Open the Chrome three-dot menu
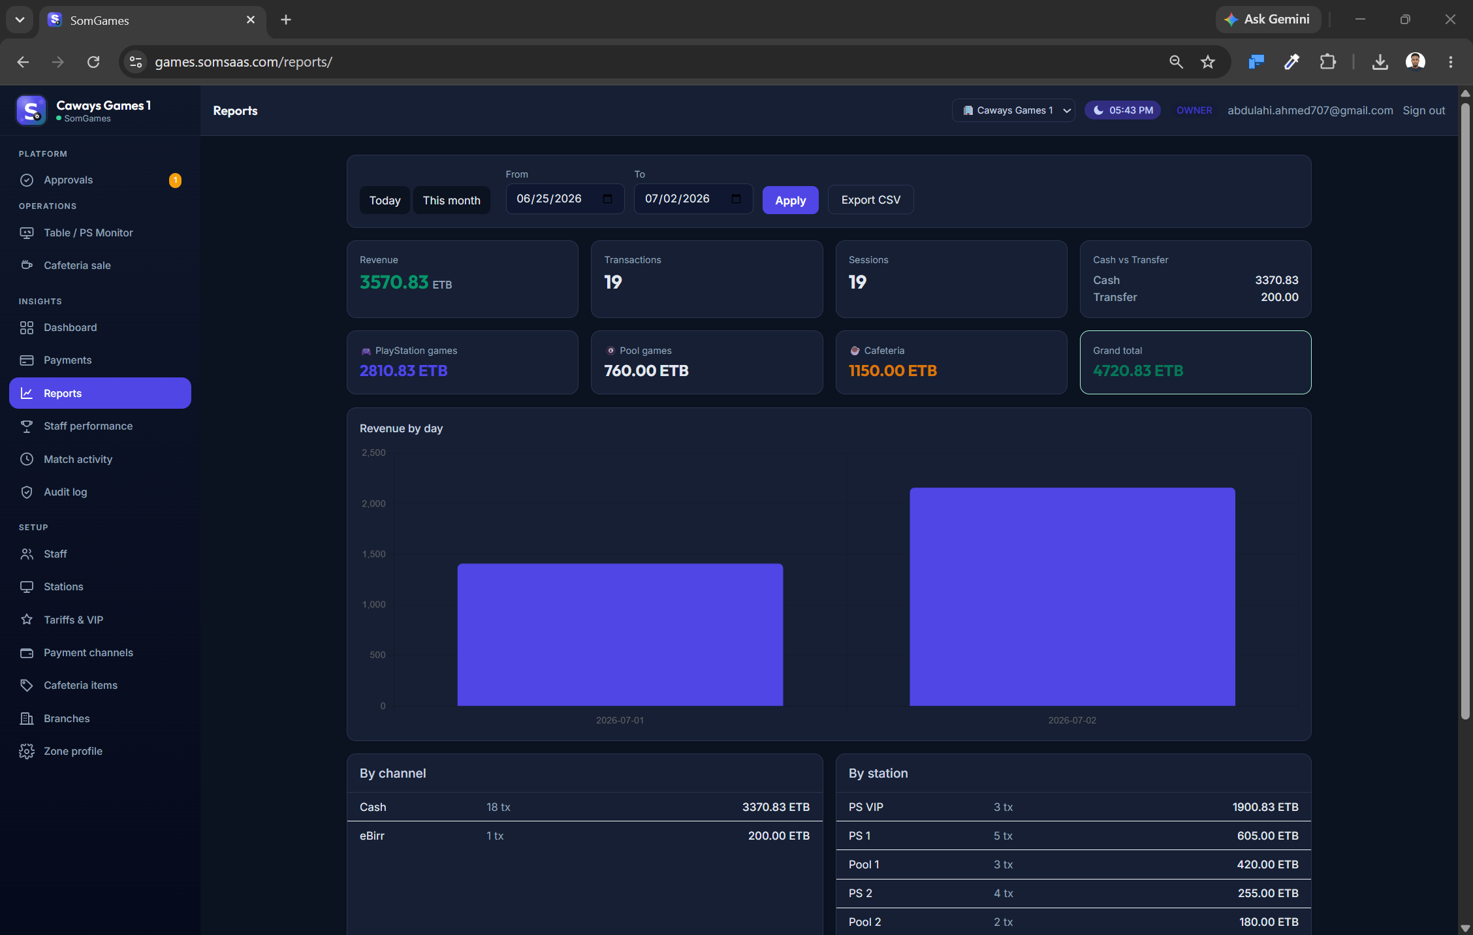1473x935 pixels. tap(1450, 62)
